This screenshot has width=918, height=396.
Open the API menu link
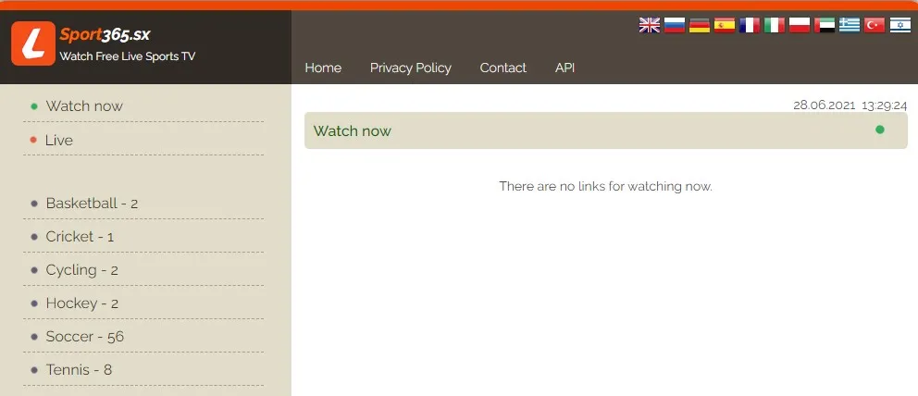[x=564, y=68]
